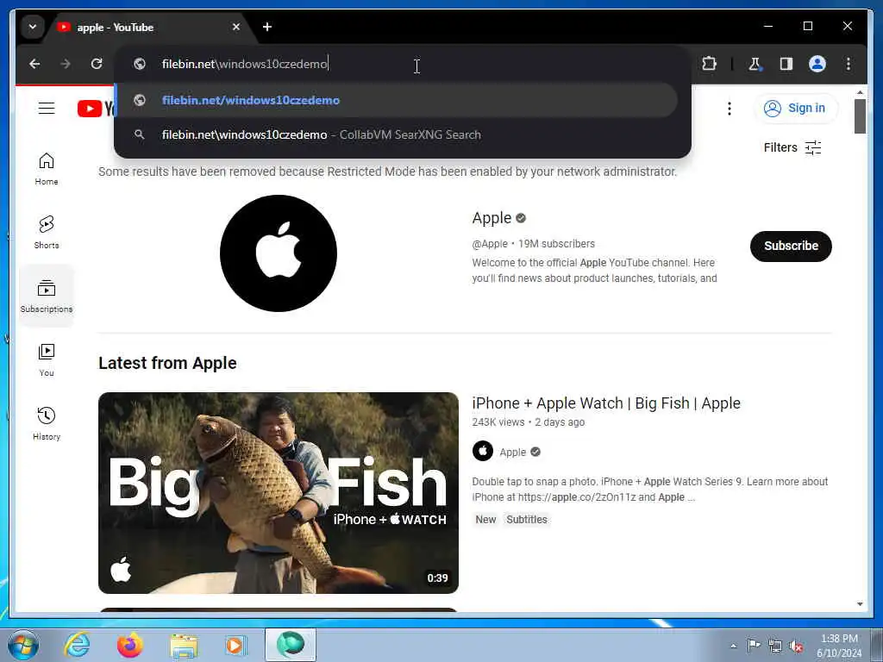Image resolution: width=883 pixels, height=662 pixels.
Task: Show hidden system tray icons arrow
Action: (733, 646)
